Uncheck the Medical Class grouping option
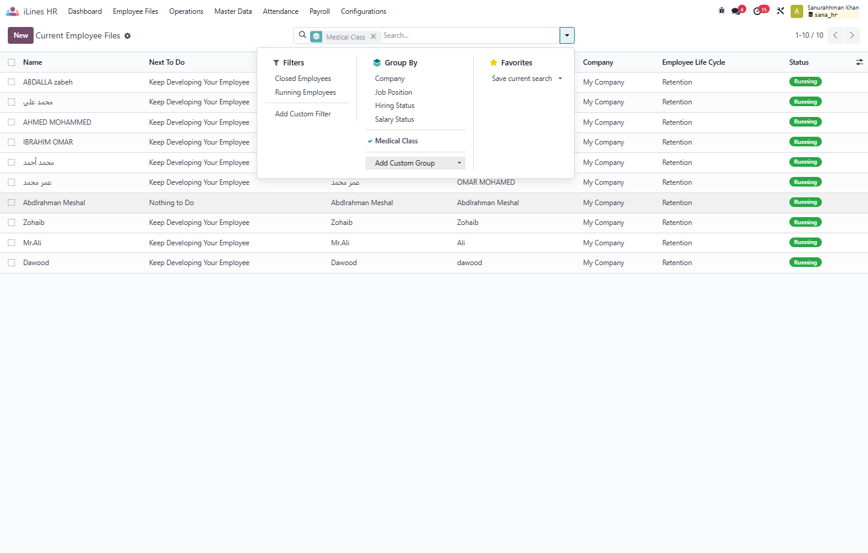The image size is (868, 553). pyautogui.click(x=397, y=141)
